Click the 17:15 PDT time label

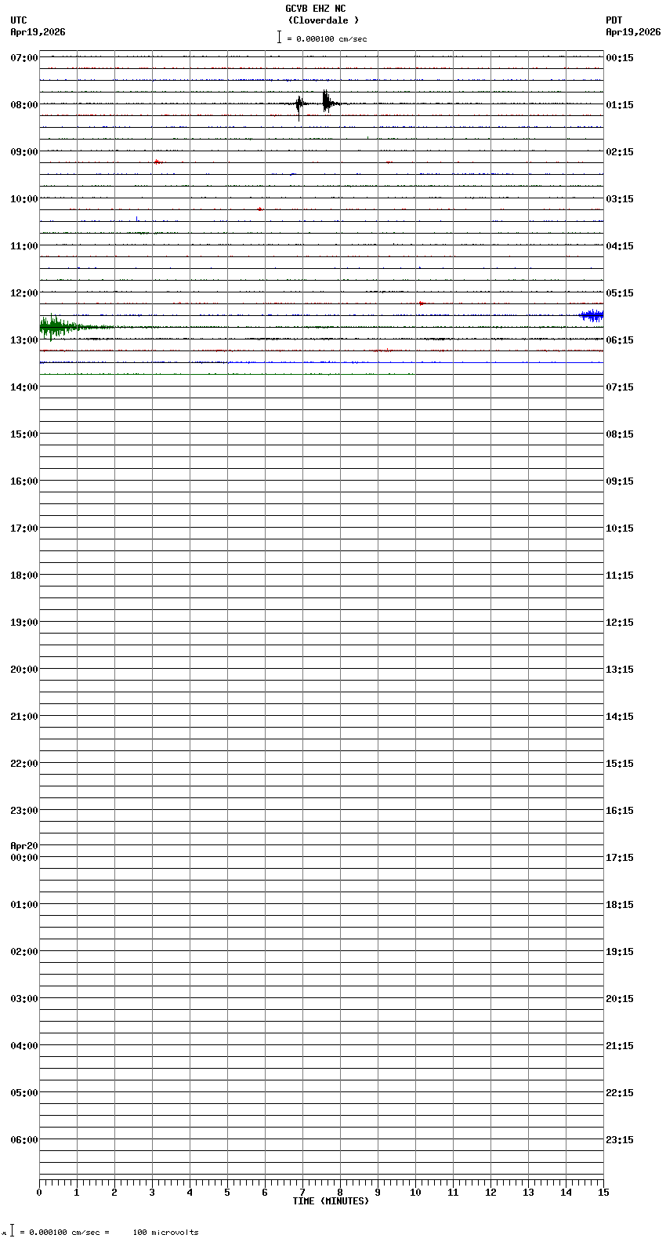[x=620, y=858]
